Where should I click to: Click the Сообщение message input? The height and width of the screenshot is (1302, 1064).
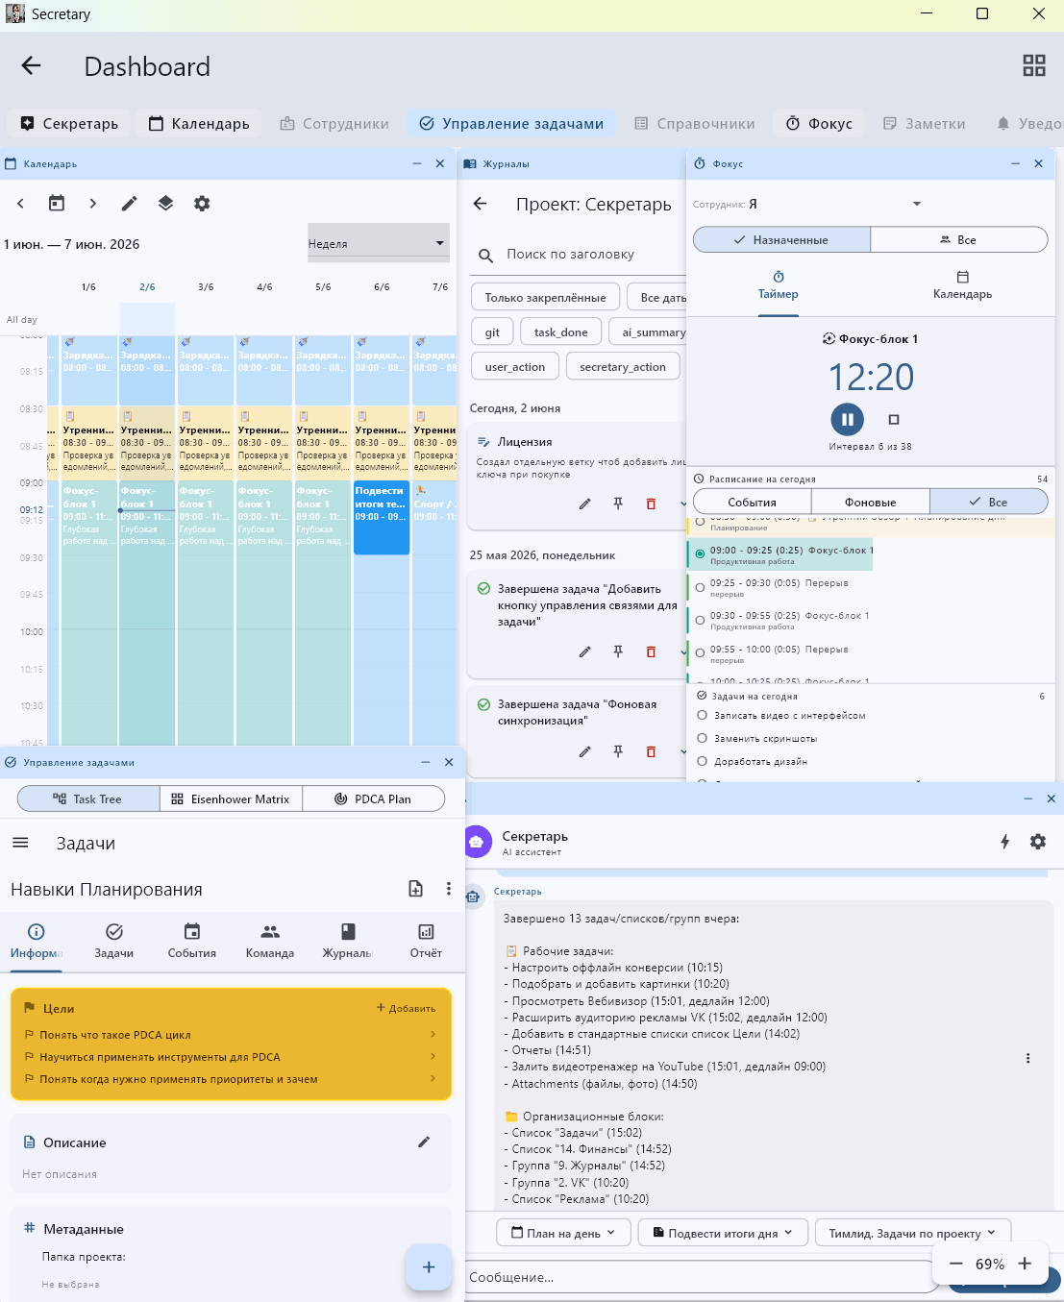(x=700, y=1277)
